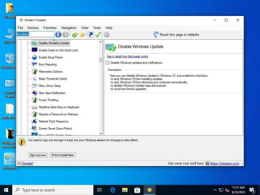The height and width of the screenshot is (195, 260).
Task: Open the winaero.com link
Action: 225,164
